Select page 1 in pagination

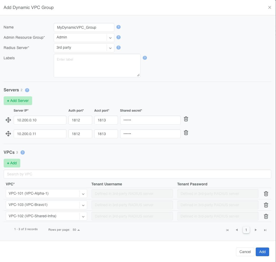click(246, 230)
